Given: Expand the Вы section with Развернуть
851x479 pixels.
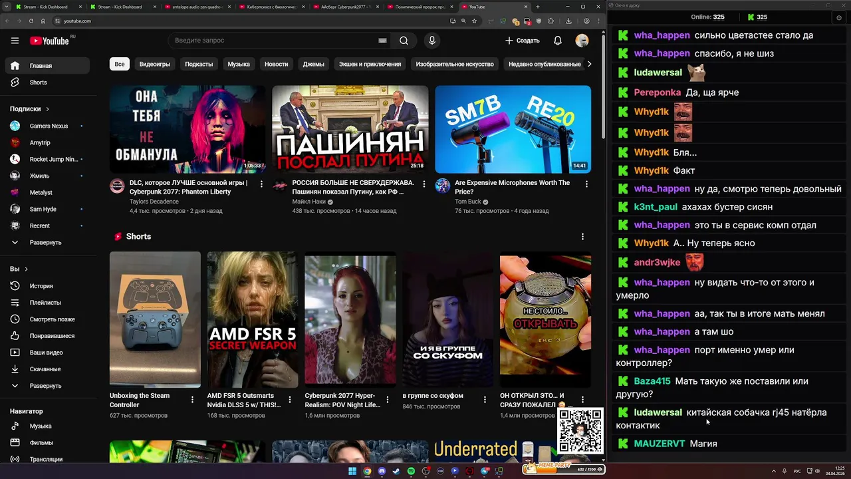Looking at the screenshot, I should [x=47, y=386].
